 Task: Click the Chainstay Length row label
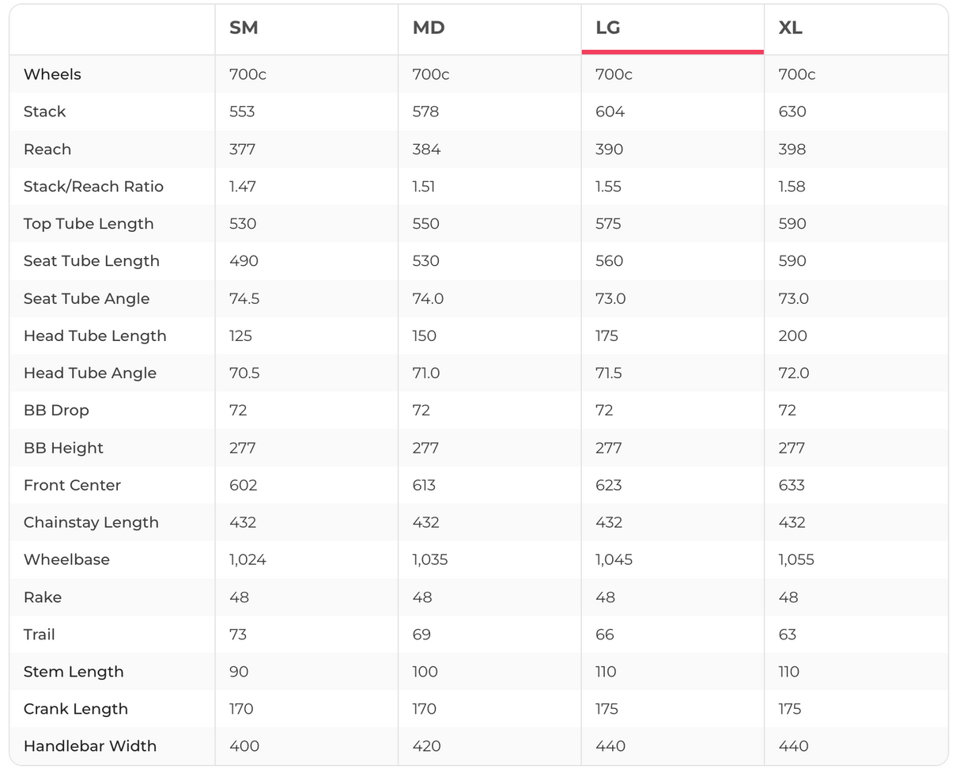(x=91, y=523)
